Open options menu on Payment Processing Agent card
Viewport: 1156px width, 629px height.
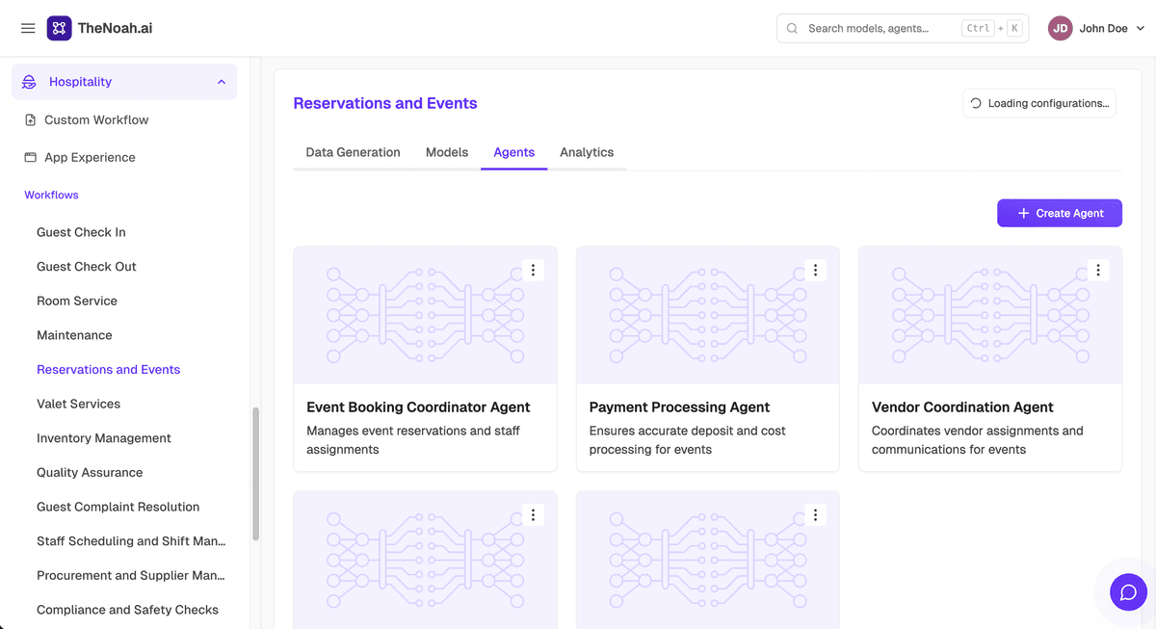[x=815, y=271]
